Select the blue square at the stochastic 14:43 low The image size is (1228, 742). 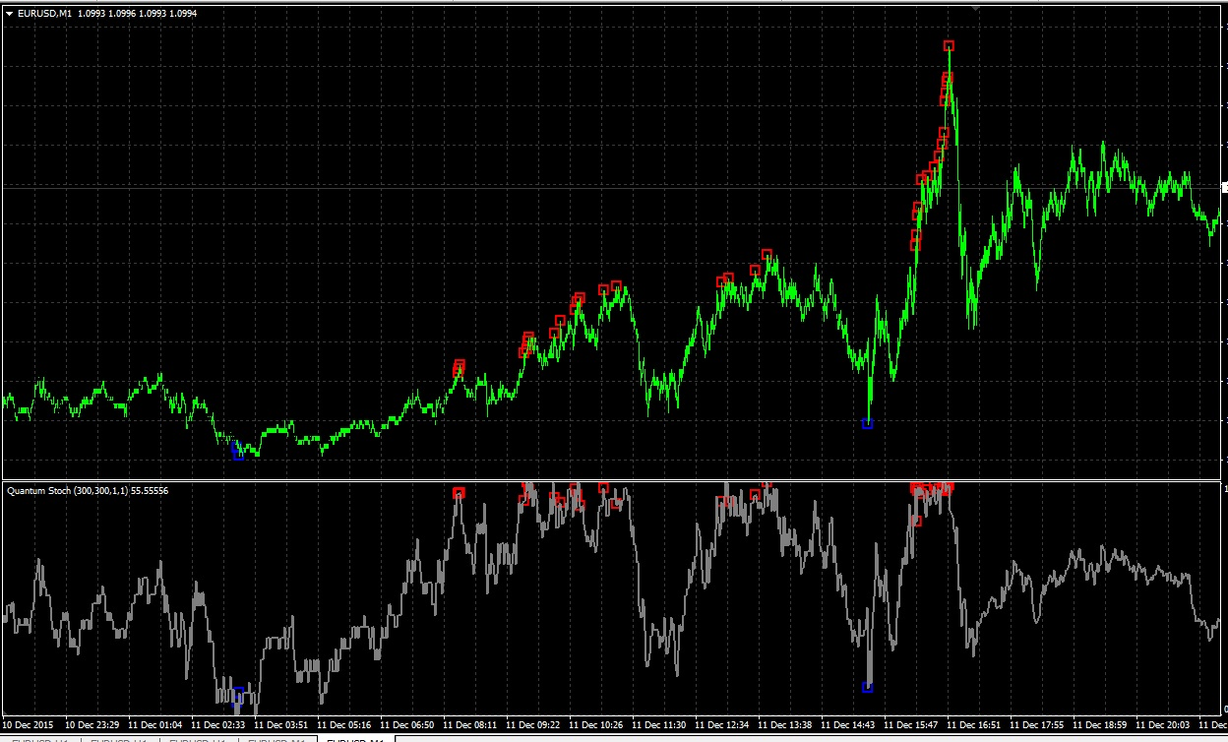(867, 687)
